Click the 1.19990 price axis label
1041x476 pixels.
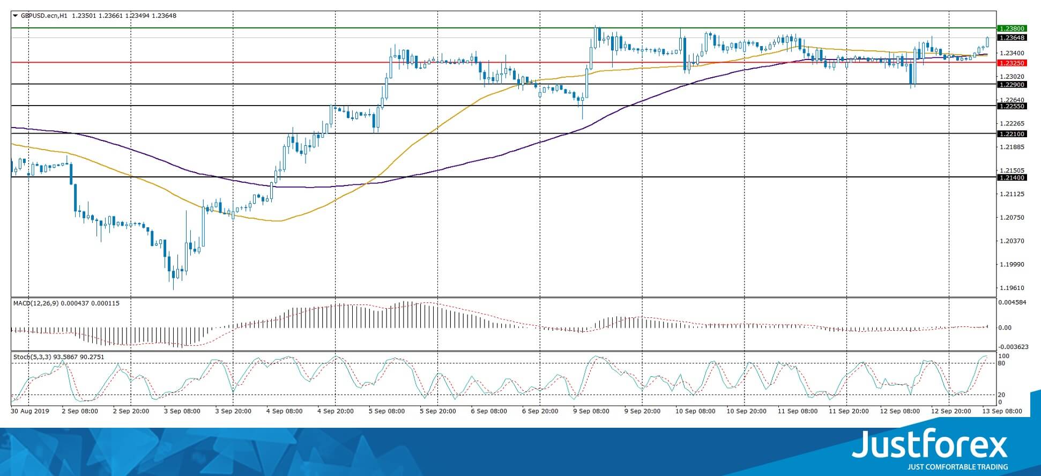tap(1012, 264)
